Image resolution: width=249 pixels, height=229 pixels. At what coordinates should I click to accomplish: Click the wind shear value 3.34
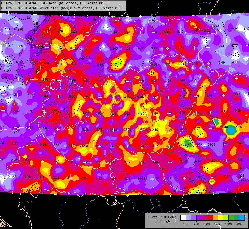(x=181, y=64)
